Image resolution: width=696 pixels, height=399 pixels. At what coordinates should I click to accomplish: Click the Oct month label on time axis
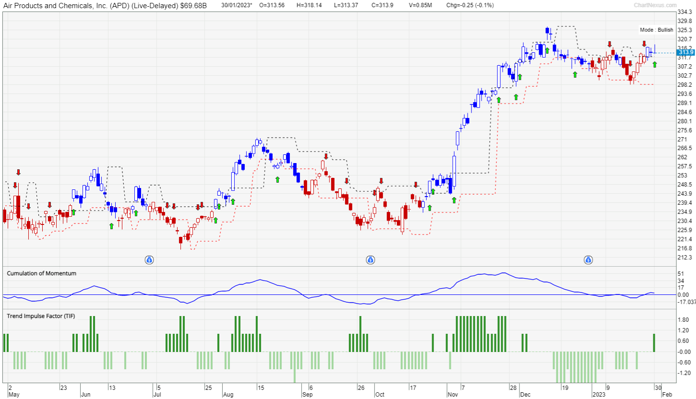[380, 395]
